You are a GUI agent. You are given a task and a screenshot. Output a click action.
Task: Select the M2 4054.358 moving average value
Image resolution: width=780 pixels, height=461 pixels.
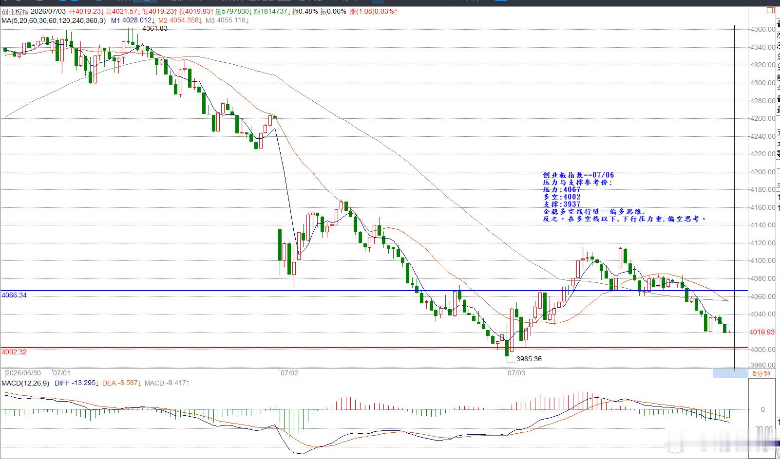point(180,20)
